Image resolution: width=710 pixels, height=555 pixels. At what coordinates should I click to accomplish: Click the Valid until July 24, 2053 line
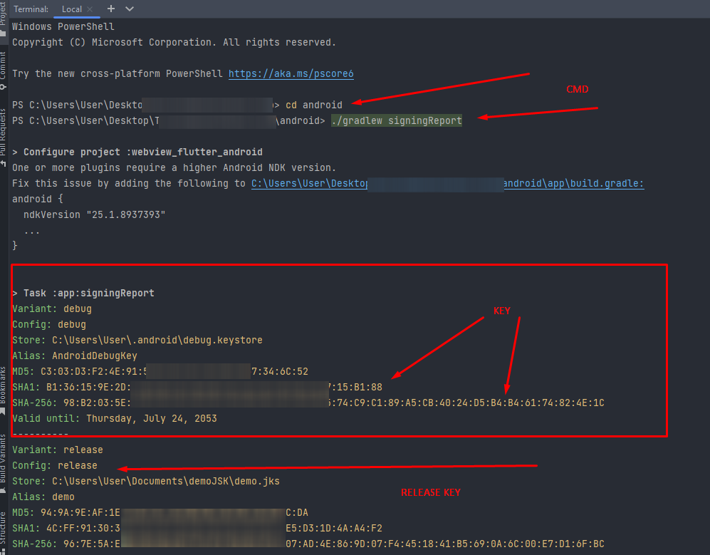[x=115, y=418]
